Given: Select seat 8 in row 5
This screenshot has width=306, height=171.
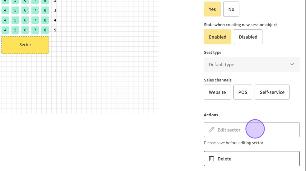Looking at the screenshot, I should tap(45, 30).
